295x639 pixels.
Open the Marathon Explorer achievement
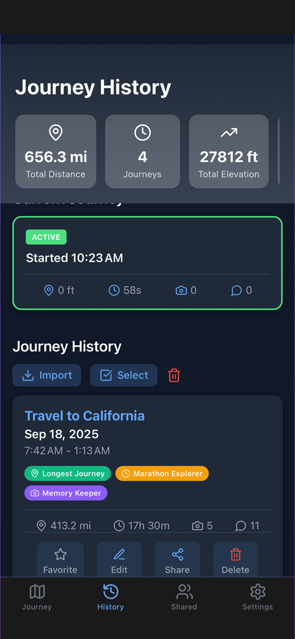click(x=162, y=473)
